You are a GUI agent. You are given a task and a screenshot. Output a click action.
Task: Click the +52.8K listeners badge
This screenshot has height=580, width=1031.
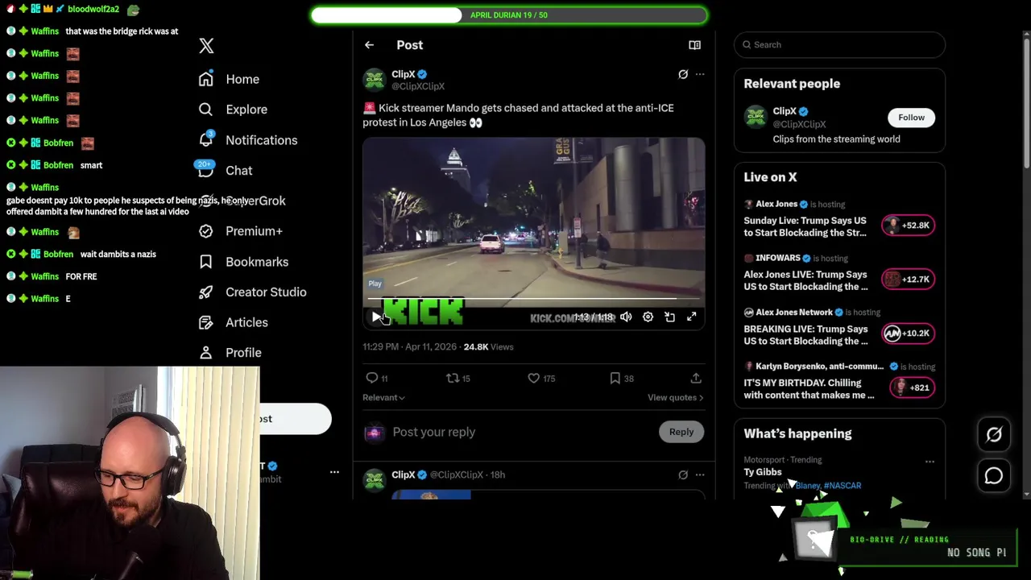(x=908, y=226)
